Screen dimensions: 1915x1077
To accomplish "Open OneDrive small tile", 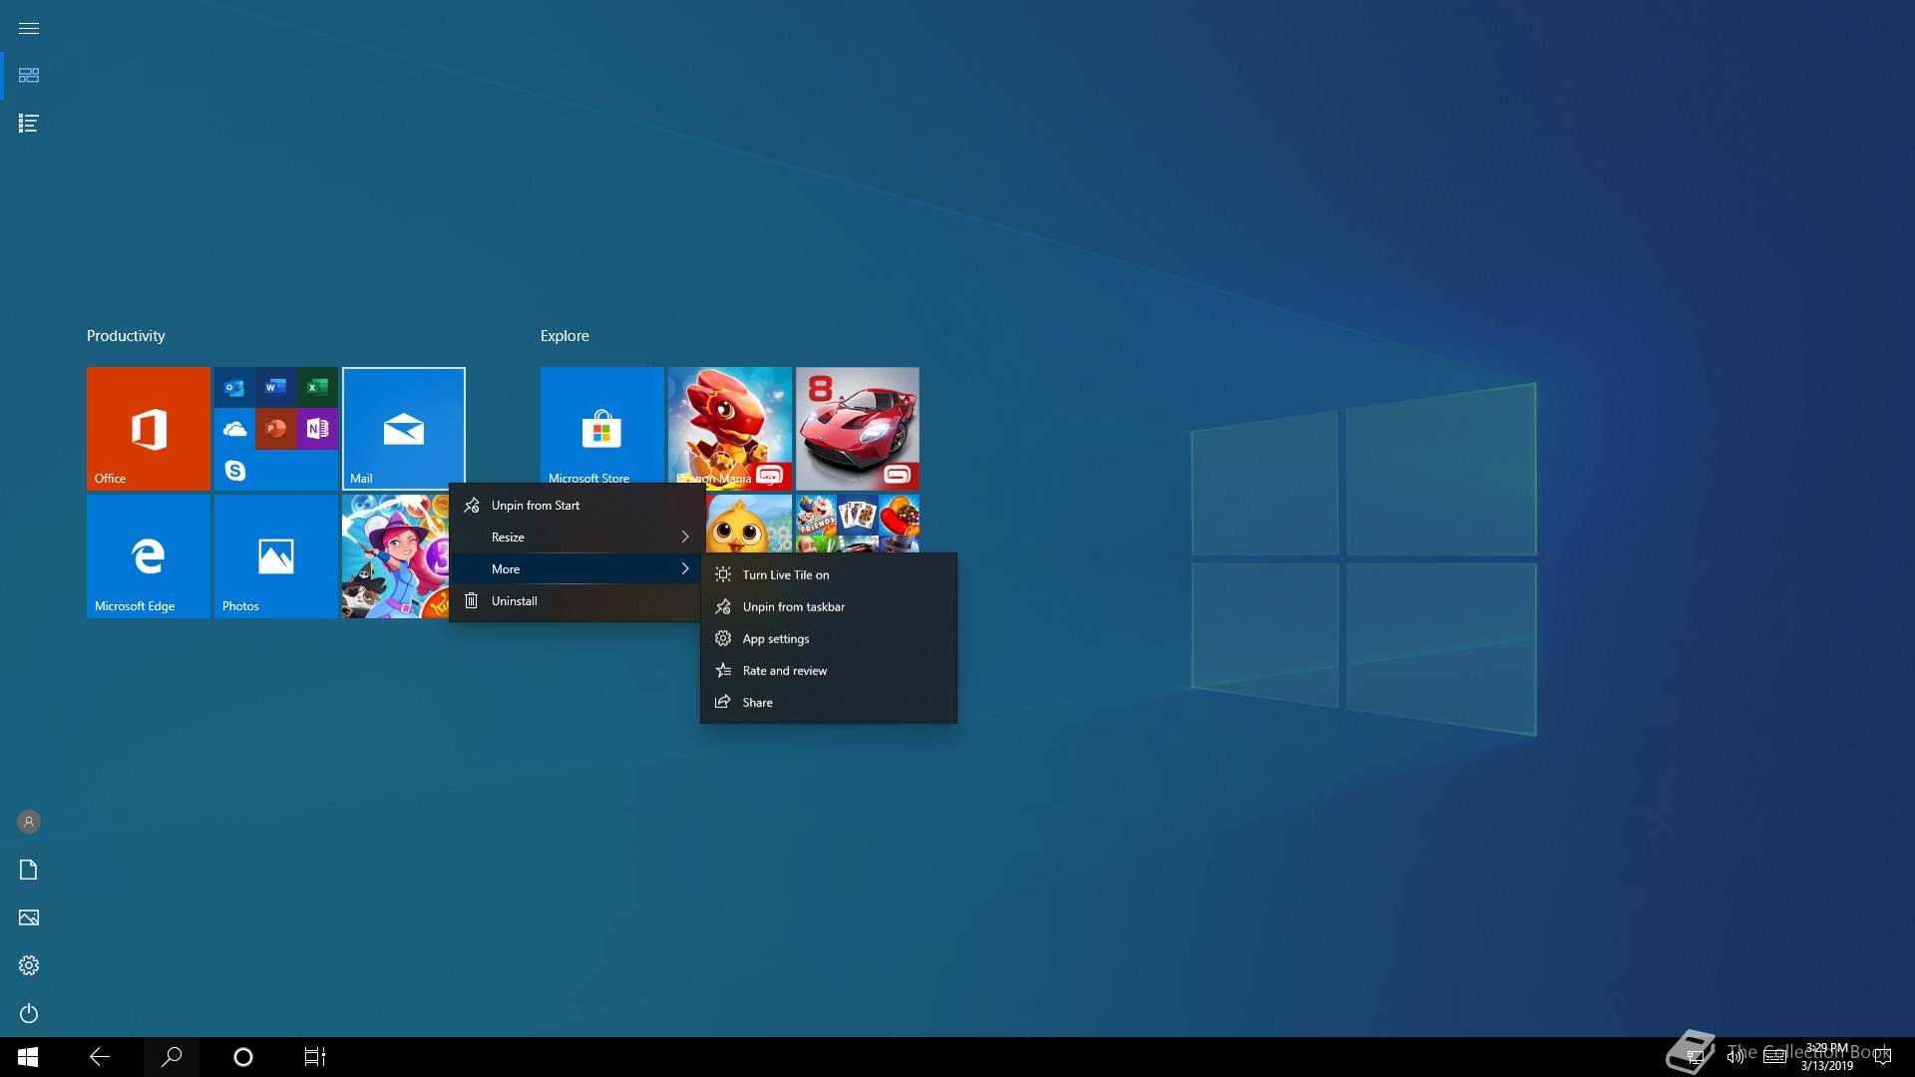I will click(x=234, y=429).
